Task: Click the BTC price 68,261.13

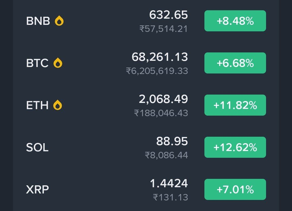Action: [x=160, y=57]
